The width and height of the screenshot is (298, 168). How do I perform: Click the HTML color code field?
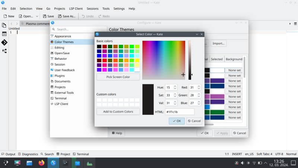point(180,112)
